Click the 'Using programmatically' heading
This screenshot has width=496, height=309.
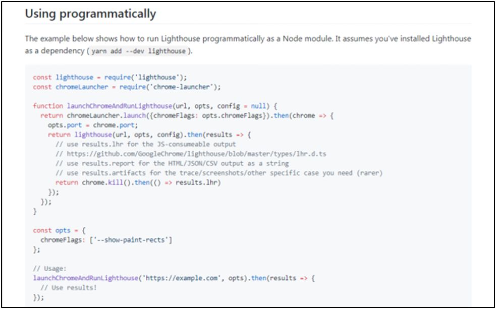click(90, 14)
